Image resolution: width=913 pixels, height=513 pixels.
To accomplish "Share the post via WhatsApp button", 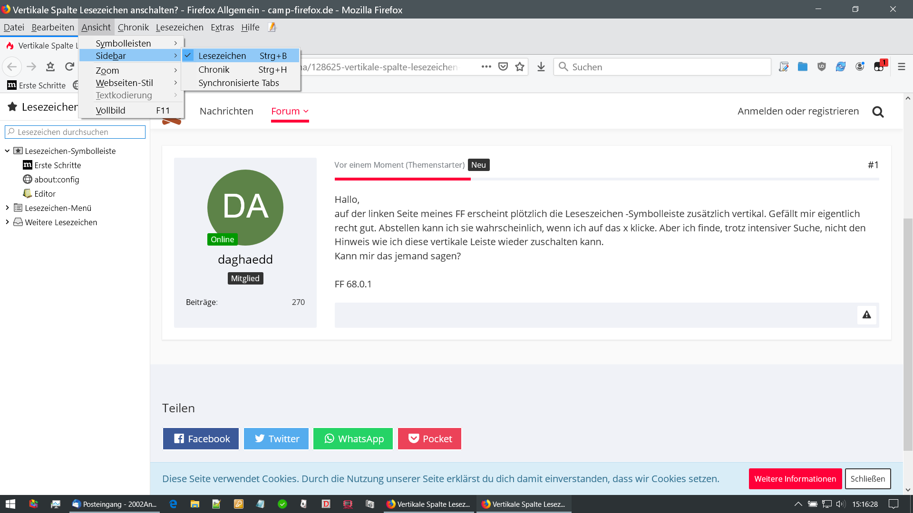I will coord(353,439).
